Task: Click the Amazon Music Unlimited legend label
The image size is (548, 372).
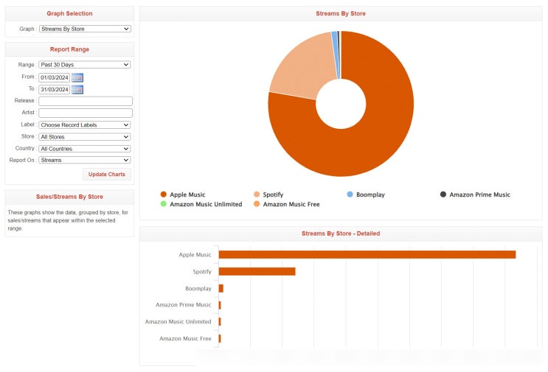Action: tap(206, 204)
